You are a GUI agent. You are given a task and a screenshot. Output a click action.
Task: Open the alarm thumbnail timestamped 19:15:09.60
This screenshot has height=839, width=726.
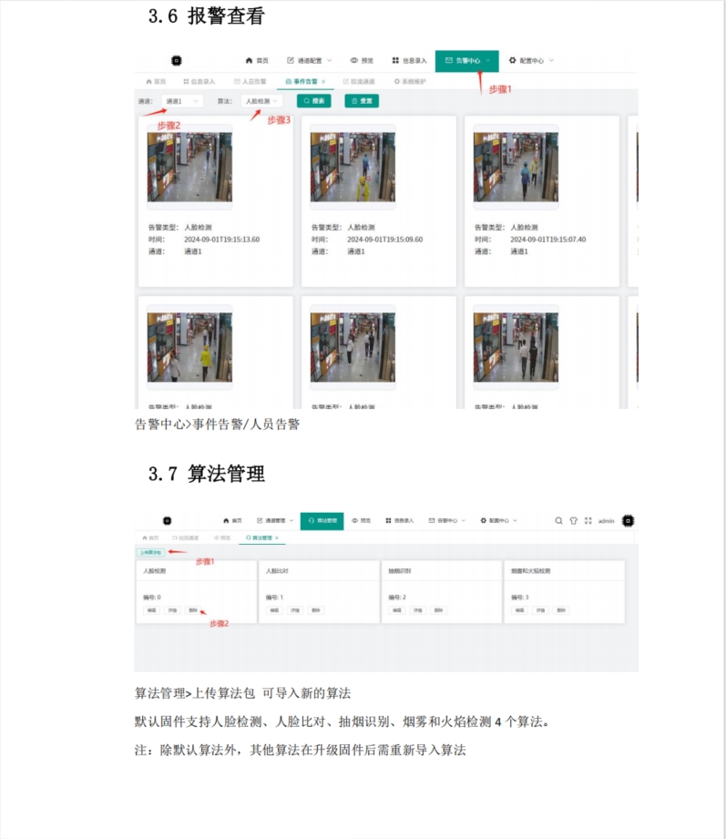tap(353, 168)
